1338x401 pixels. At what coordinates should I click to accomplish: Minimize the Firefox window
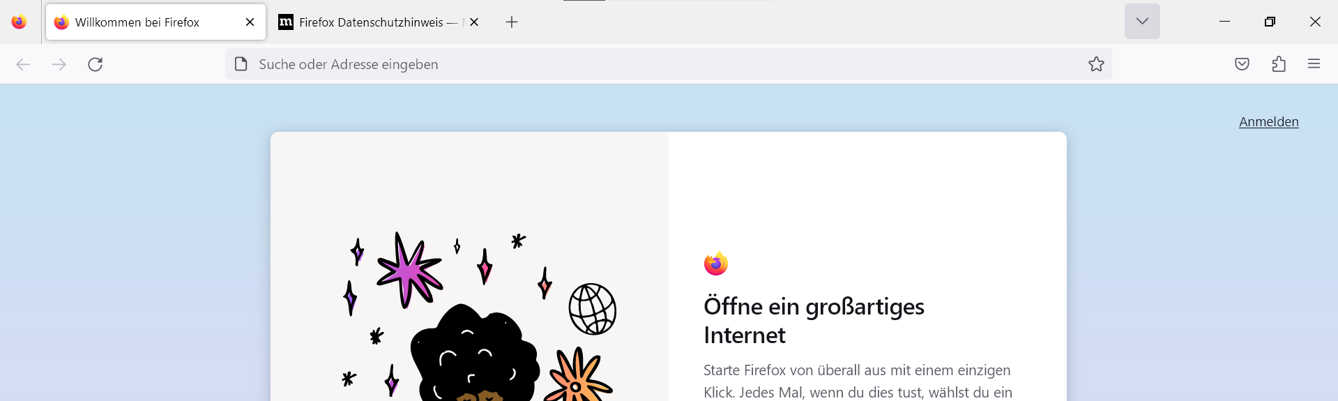[x=1224, y=22]
